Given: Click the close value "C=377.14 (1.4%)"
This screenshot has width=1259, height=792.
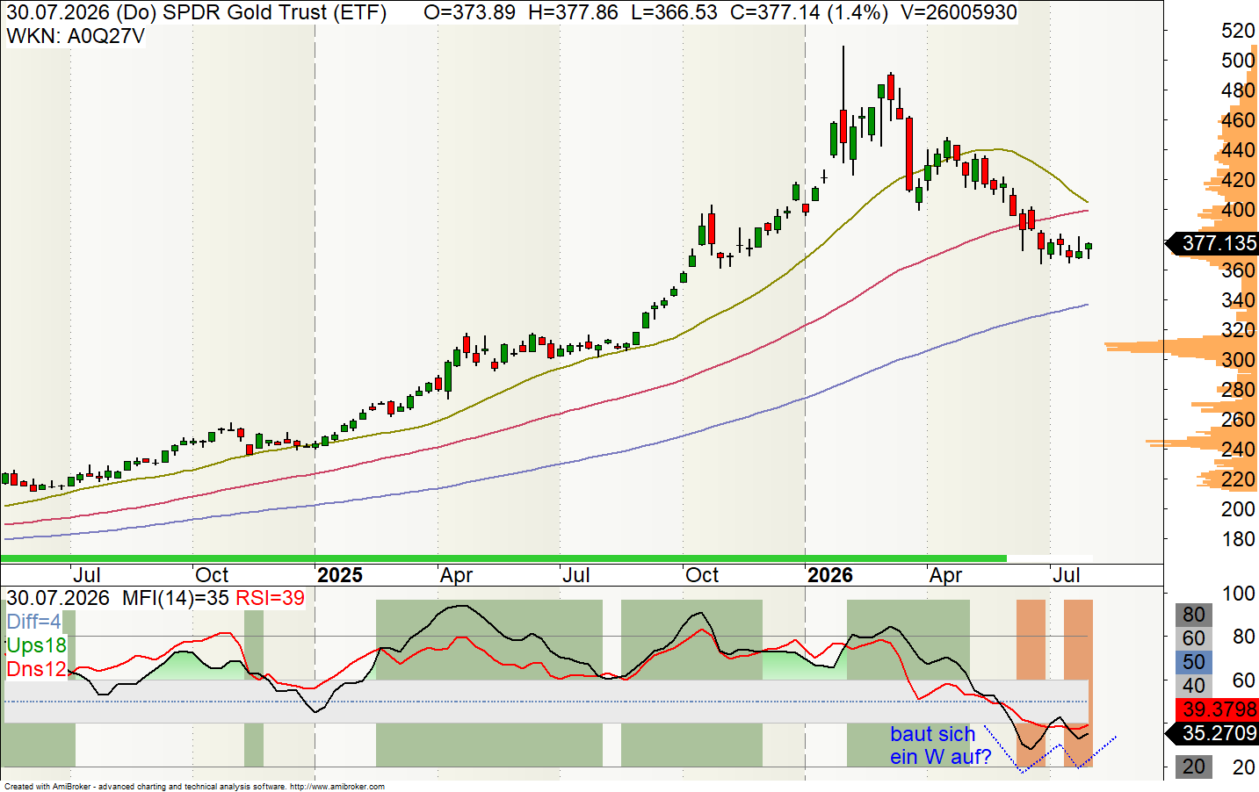Looking at the screenshot, I should (x=809, y=12).
